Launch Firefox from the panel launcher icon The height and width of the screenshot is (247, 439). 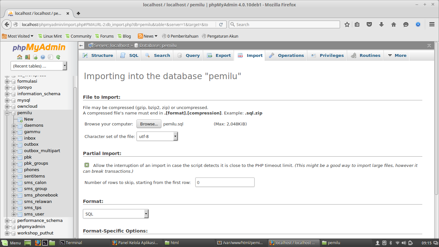tap(38, 243)
